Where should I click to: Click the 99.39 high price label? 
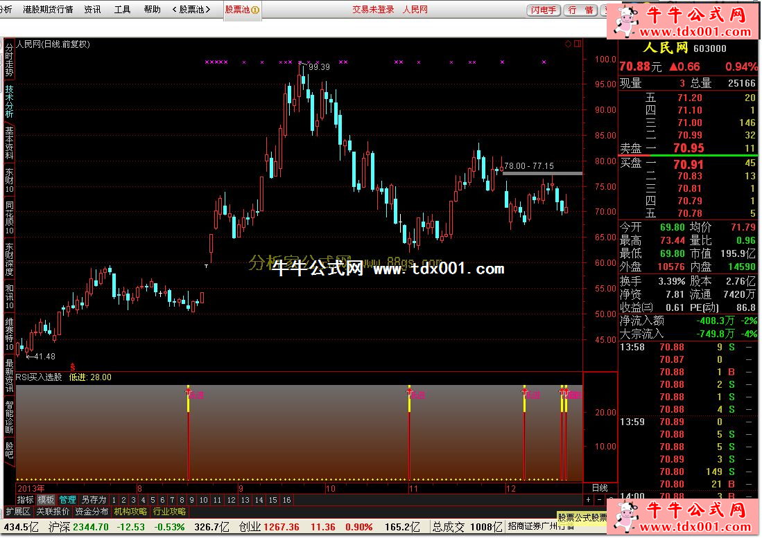319,67
